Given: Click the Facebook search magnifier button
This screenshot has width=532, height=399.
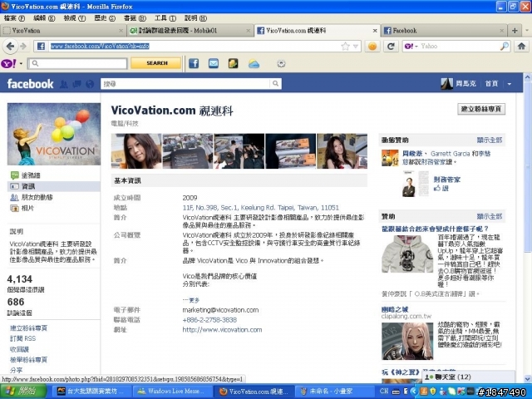Looking at the screenshot, I should (x=275, y=83).
